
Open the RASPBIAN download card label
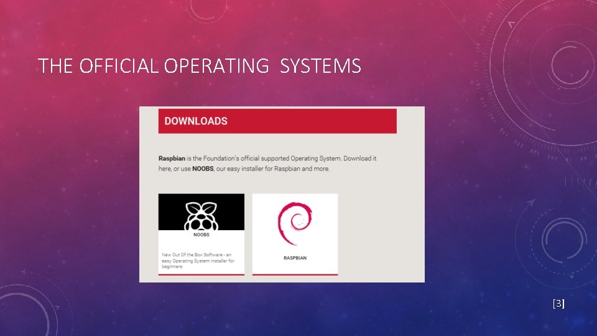pyautogui.click(x=295, y=258)
